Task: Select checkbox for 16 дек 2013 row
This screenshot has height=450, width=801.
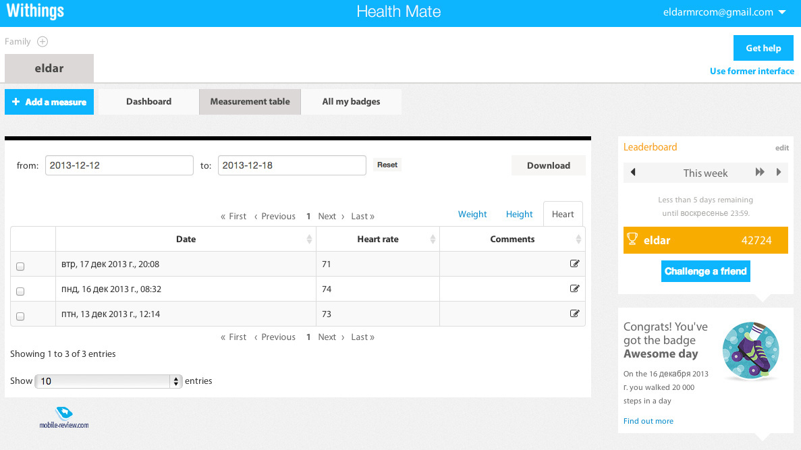Action: pyautogui.click(x=20, y=291)
